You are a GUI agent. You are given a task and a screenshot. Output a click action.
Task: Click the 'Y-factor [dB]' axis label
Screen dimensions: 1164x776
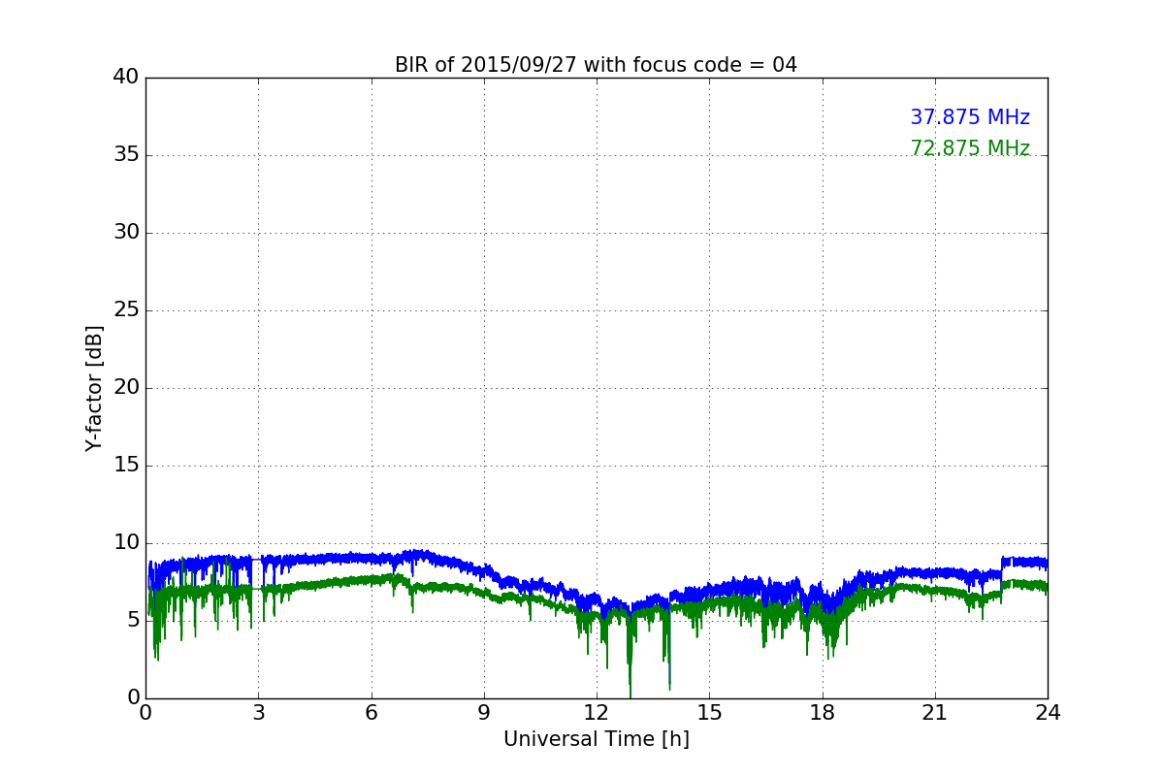[x=94, y=388]
